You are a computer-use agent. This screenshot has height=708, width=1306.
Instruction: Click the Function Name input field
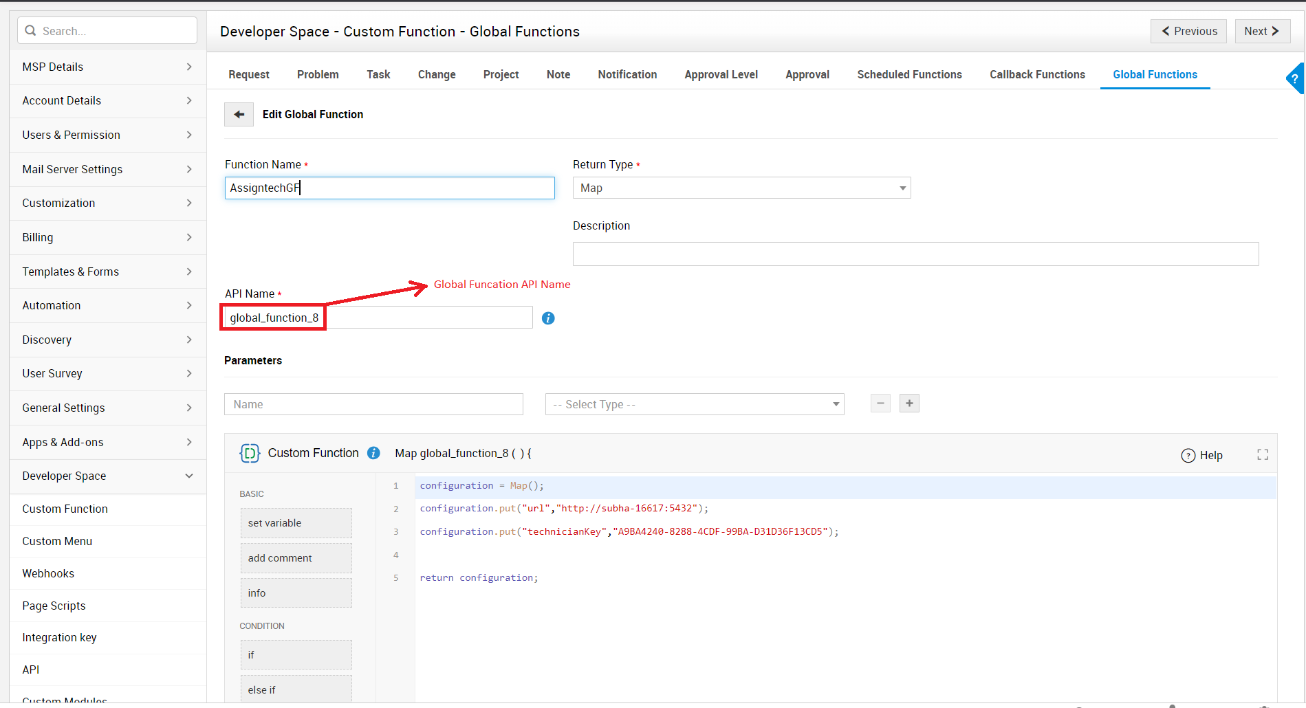(x=389, y=188)
